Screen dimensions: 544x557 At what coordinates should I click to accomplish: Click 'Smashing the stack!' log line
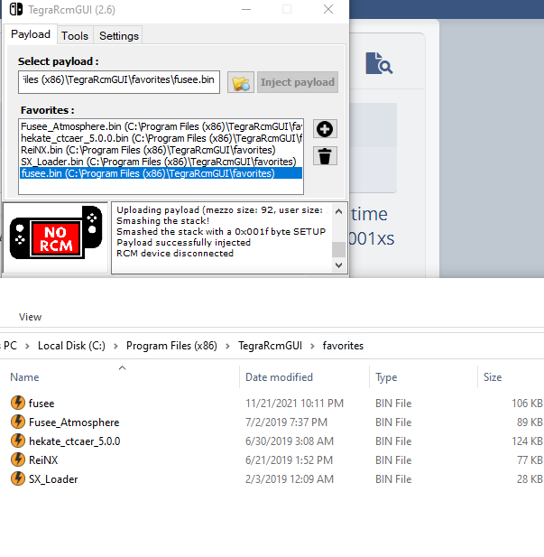pyautogui.click(x=163, y=220)
